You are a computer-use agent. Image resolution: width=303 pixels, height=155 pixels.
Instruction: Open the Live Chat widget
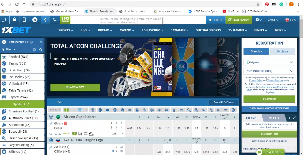tap(271, 152)
